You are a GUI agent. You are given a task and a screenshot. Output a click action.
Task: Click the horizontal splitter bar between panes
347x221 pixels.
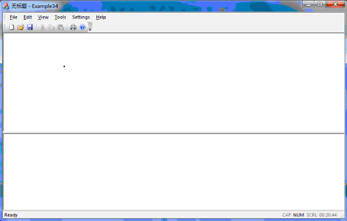click(x=174, y=132)
